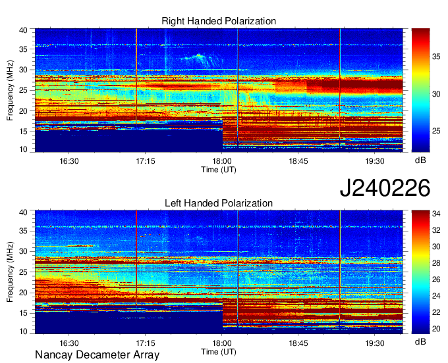Click the 22 value on Left Handed color bar
Screen dimensions: 448x363
pos(436,312)
